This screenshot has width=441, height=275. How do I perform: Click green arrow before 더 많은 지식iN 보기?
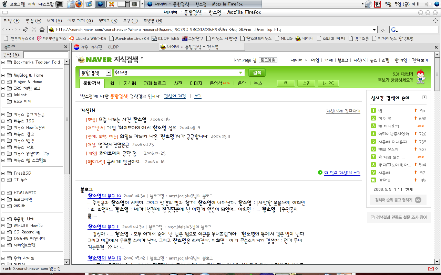point(320,173)
